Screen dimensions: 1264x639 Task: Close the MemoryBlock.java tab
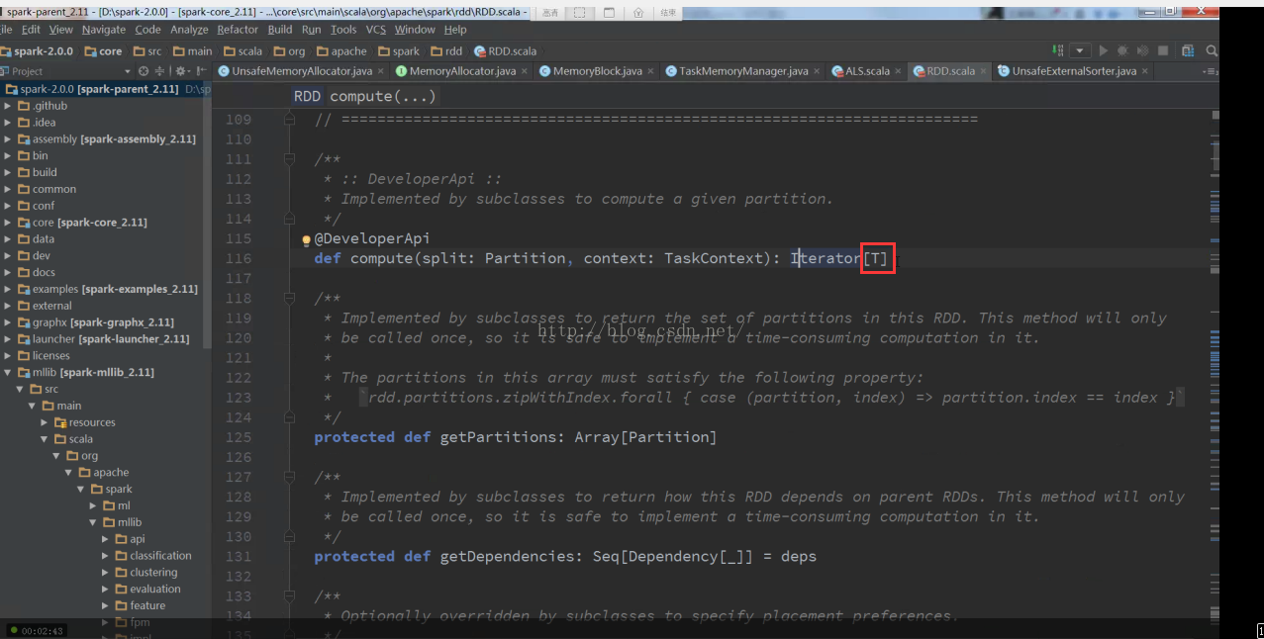pos(652,71)
